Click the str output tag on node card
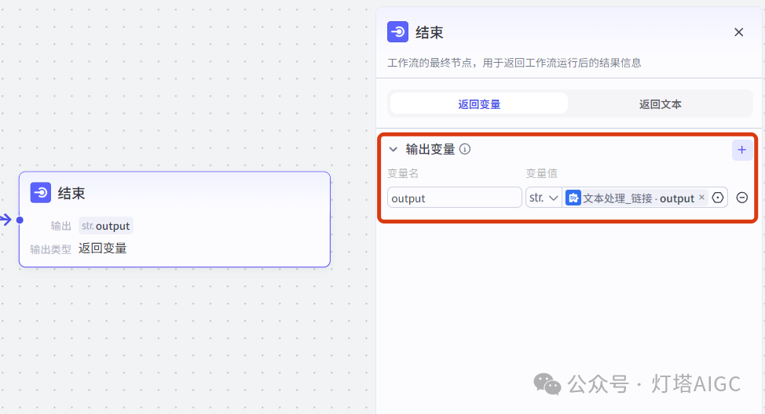Screen dimensions: 765x414 tap(106, 226)
